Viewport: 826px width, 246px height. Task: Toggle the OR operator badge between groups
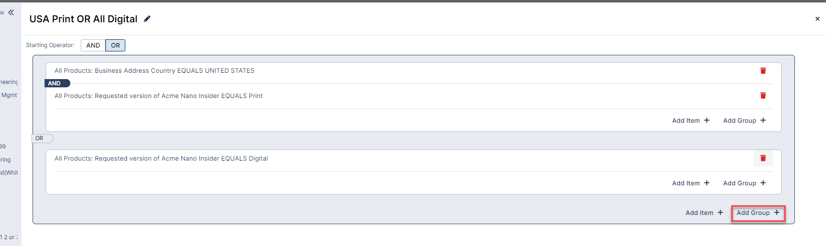[x=42, y=139]
